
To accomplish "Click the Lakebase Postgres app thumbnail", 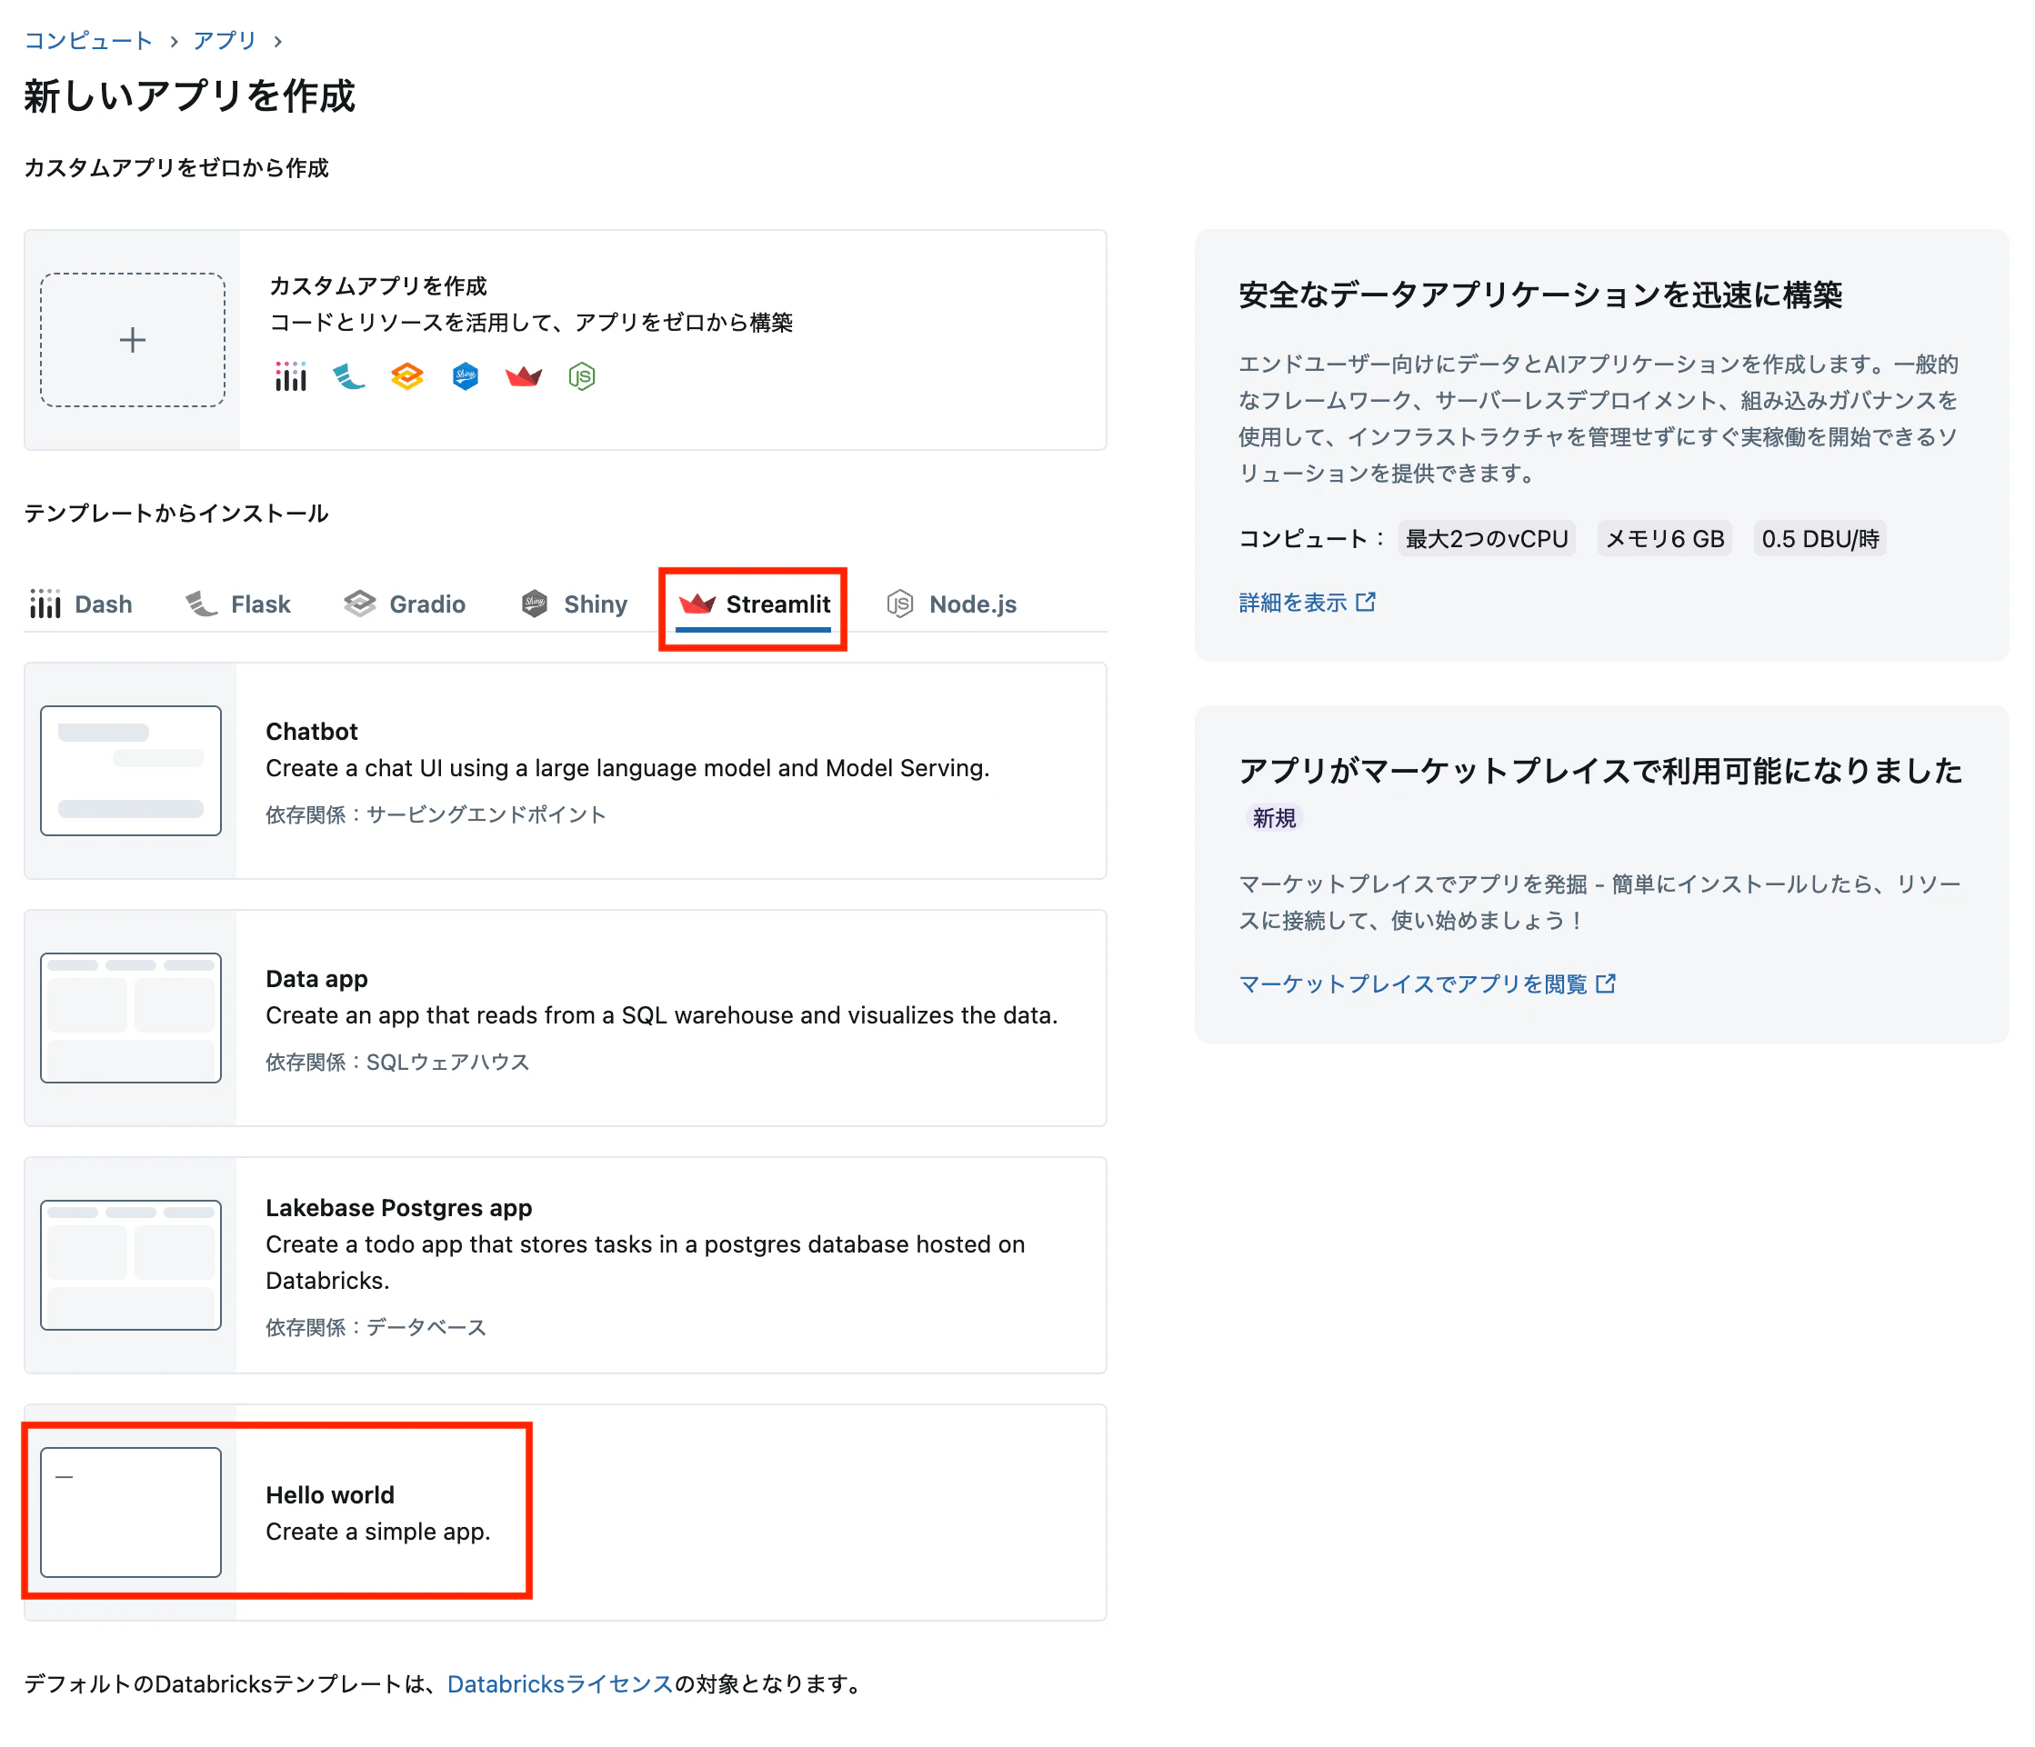I will 131,1265.
